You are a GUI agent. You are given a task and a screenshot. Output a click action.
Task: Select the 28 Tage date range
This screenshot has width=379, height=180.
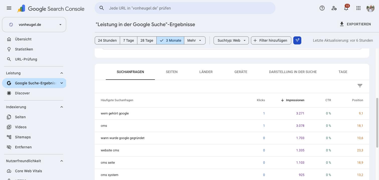click(147, 40)
